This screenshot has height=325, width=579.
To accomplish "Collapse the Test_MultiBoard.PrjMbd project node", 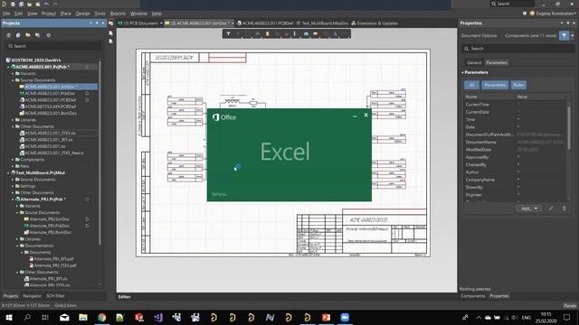I will [8, 172].
